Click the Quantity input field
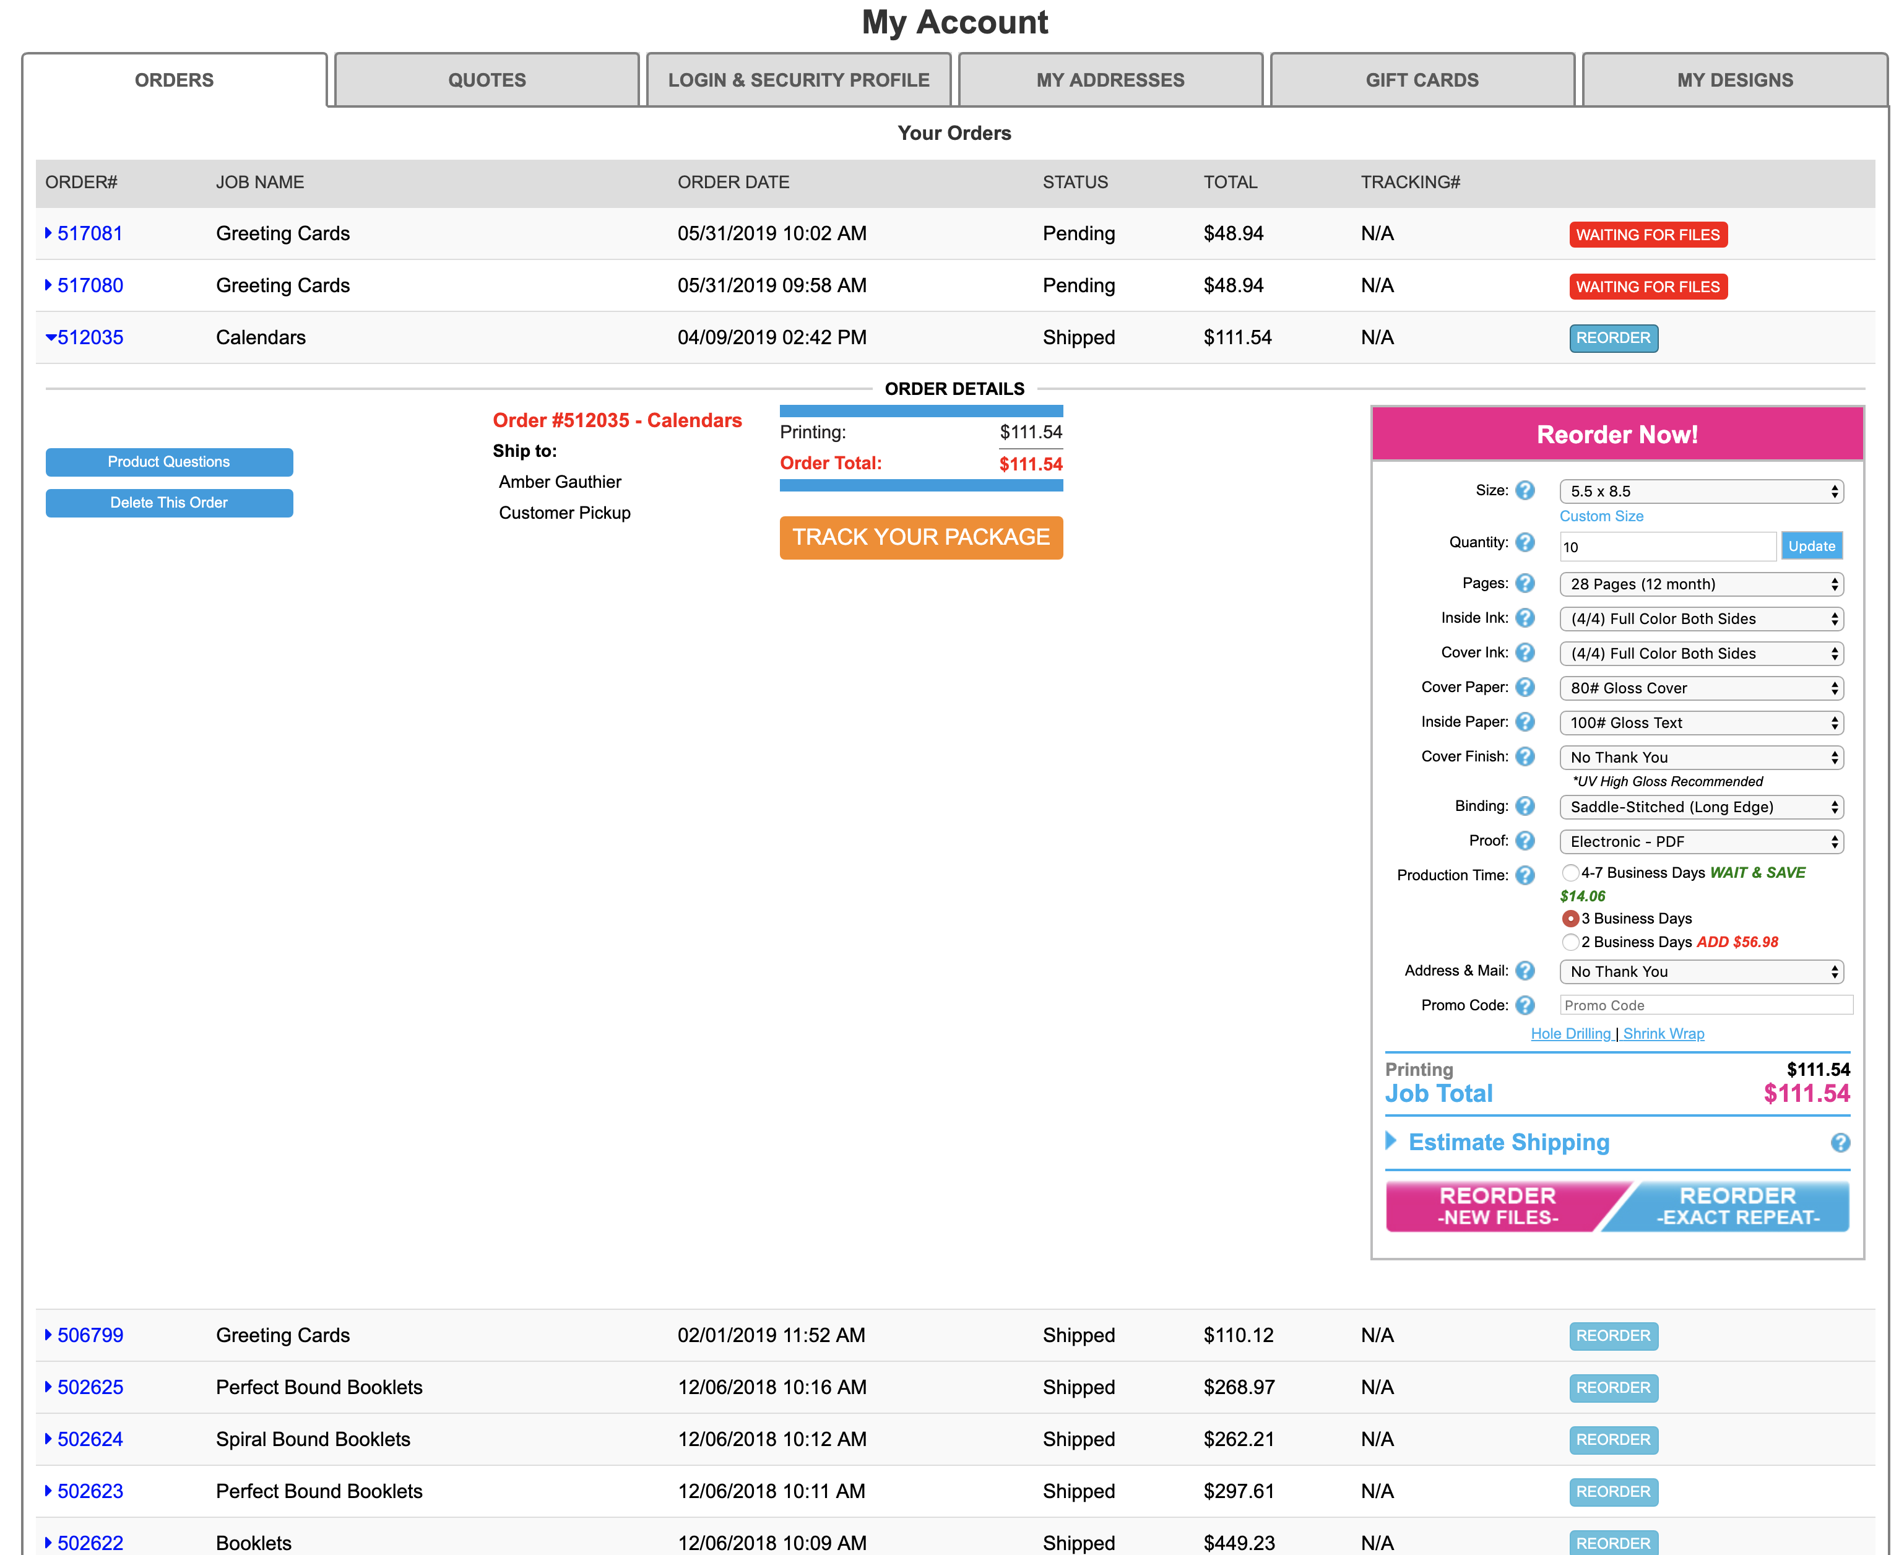This screenshot has width=1899, height=1555. point(1667,547)
